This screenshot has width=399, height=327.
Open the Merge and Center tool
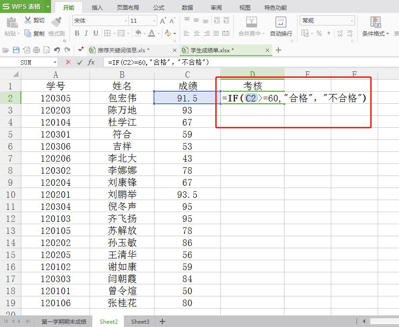coord(251,28)
